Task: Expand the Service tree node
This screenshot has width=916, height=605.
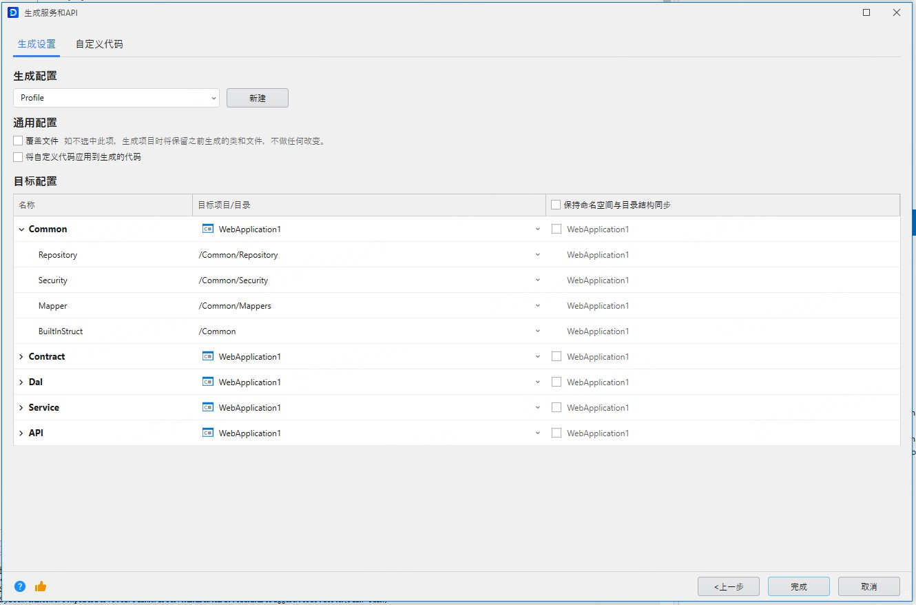Action: point(21,408)
